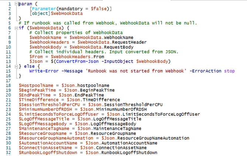Click the [Parameter(mandatory = $false)] attribute
The height and width of the screenshot is (156, 247).
(71, 9)
